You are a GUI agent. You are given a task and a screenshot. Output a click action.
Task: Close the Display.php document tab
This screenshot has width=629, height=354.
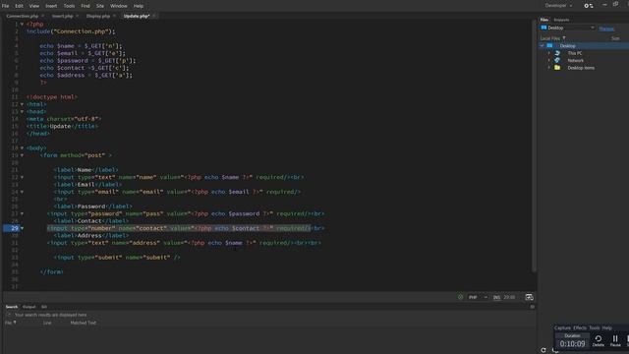[114, 16]
